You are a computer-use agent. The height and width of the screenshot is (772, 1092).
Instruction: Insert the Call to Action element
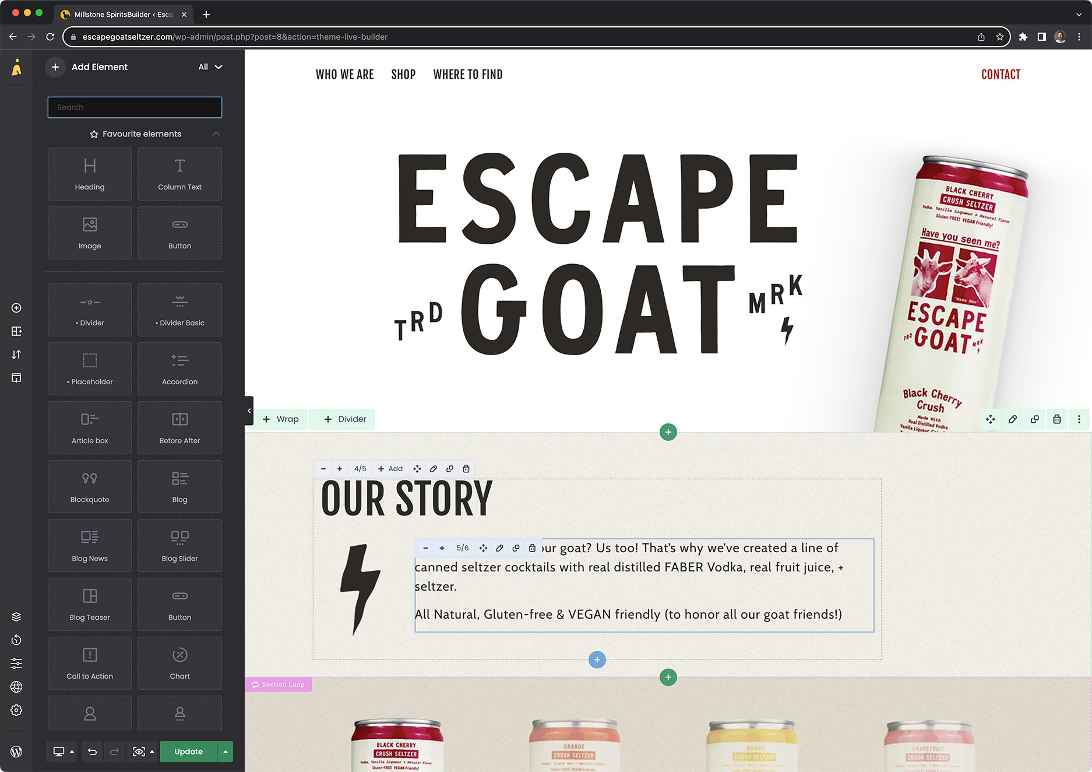[90, 663]
